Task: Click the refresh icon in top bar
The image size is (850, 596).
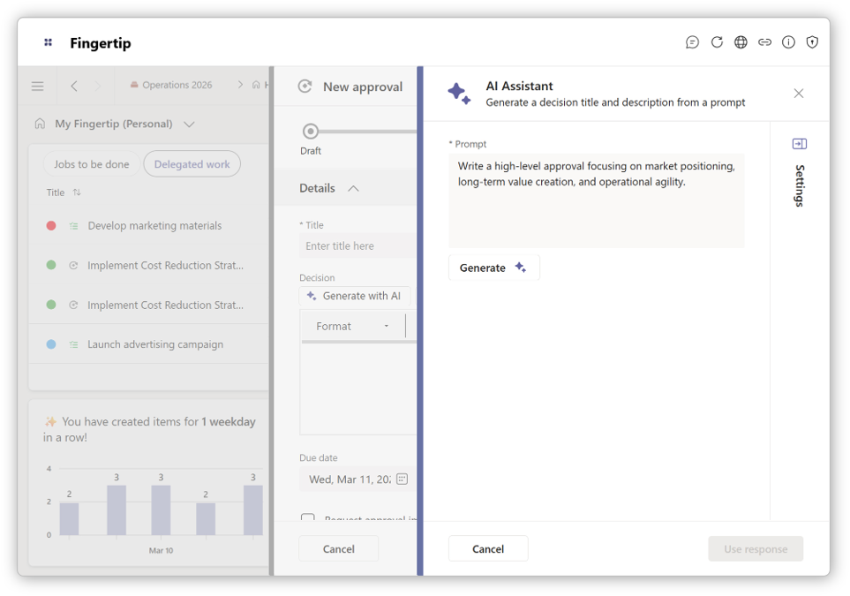Action: pos(717,42)
